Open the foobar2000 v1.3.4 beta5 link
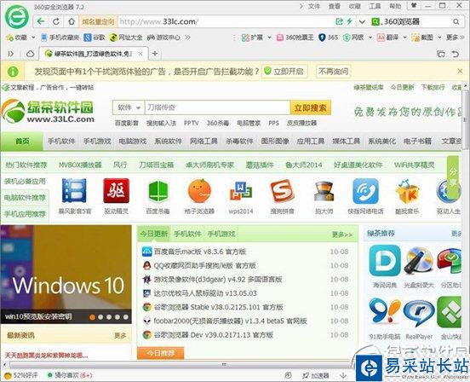Viewport: 470px width, 382px height. [230, 321]
